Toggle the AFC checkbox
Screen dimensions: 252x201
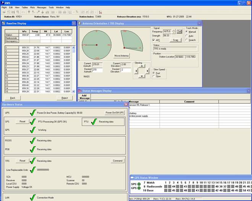tap(154, 40)
